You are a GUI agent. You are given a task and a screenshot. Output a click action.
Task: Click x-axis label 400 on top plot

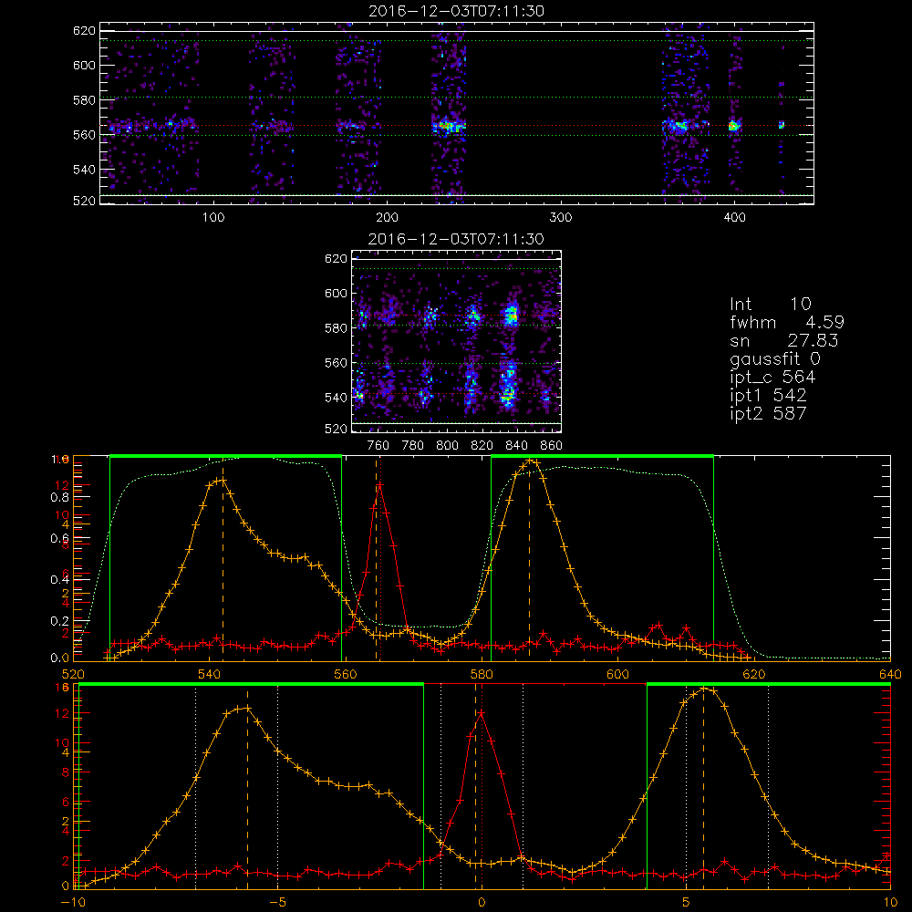click(x=734, y=218)
